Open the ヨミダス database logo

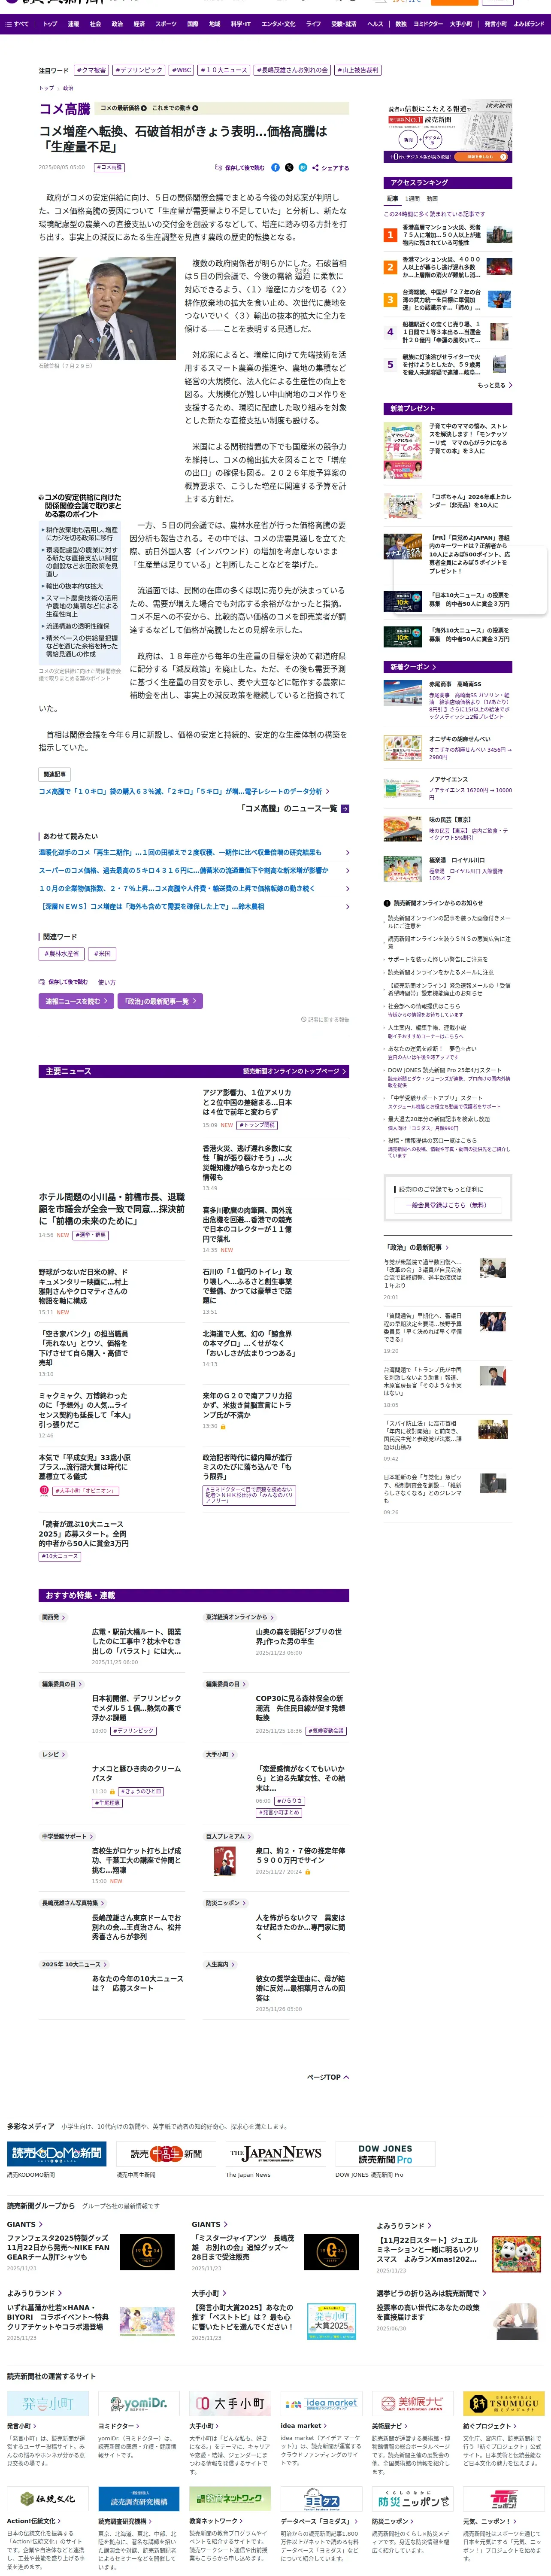(321, 2499)
